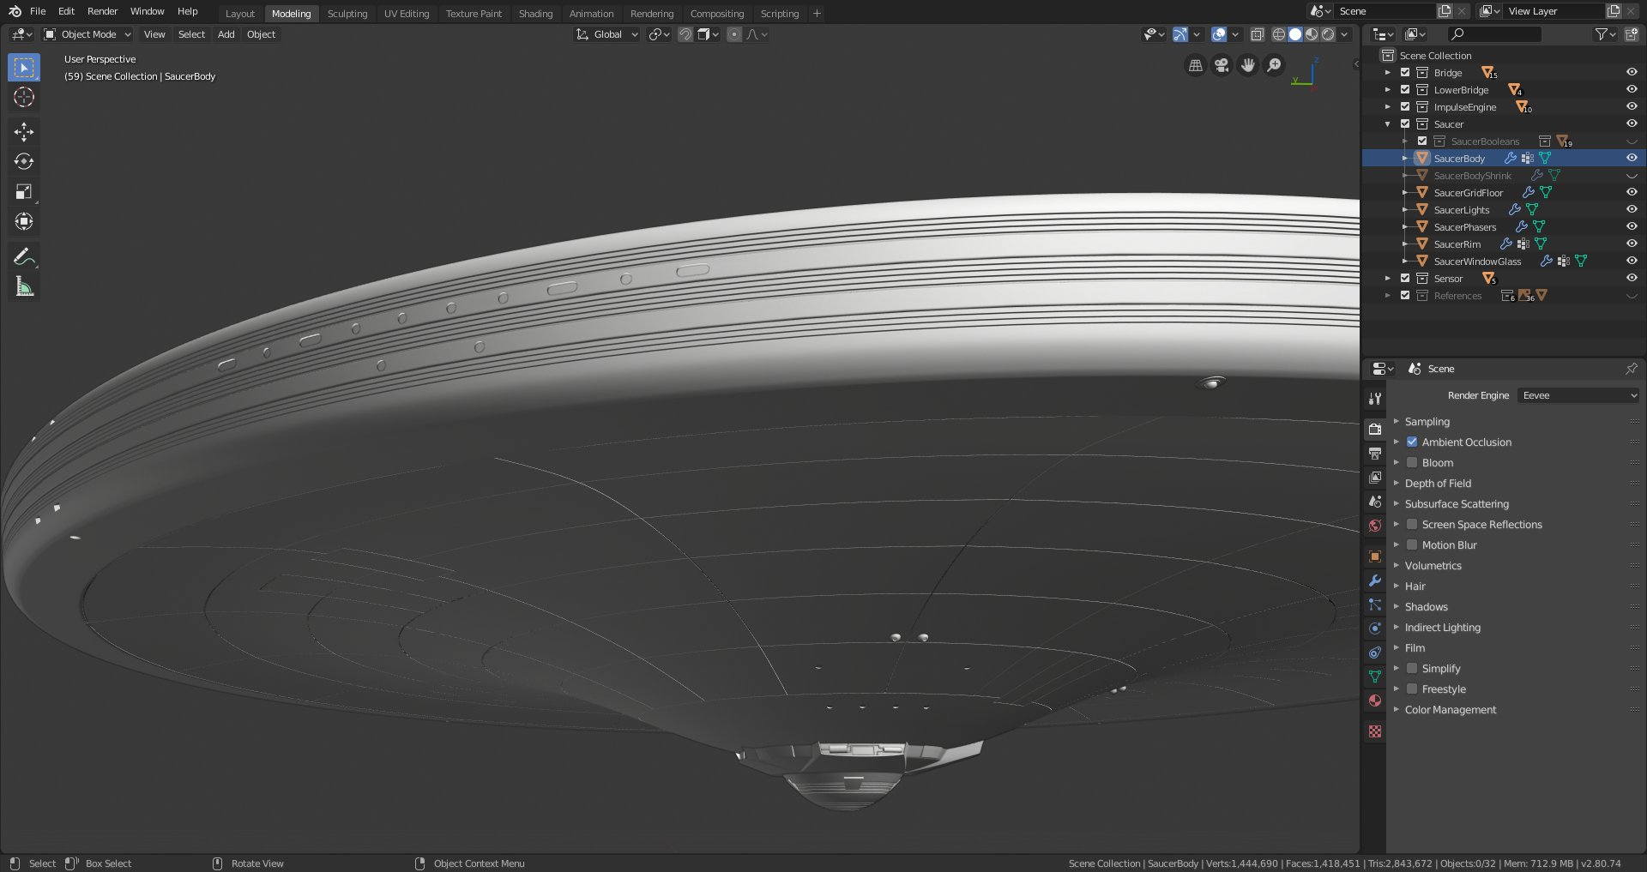Viewport: 1647px width, 872px height.
Task: Click the outliner search field
Action: [x=1494, y=34]
